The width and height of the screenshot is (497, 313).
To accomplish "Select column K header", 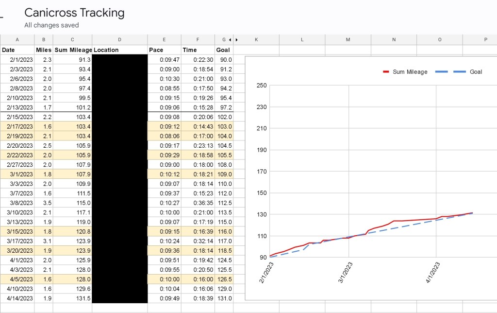I will coord(256,40).
